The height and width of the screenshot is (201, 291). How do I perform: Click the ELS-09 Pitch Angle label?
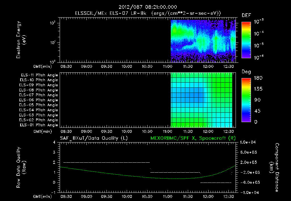click(39, 85)
